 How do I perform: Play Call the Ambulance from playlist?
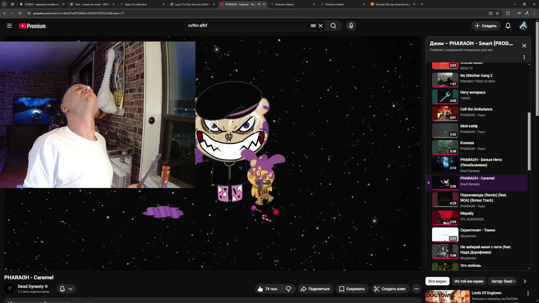pos(477,114)
